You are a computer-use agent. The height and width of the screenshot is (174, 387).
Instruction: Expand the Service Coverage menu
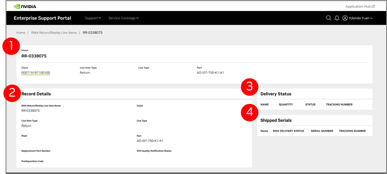point(123,18)
